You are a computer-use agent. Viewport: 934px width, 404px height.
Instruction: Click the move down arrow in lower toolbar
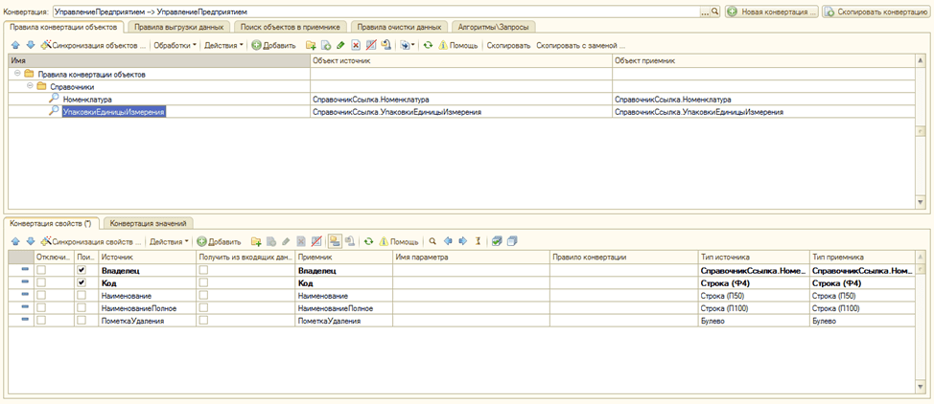pyautogui.click(x=29, y=241)
